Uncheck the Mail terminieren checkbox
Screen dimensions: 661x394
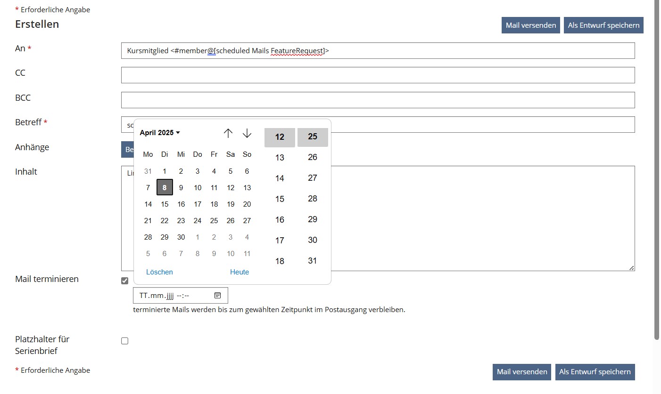click(x=124, y=281)
